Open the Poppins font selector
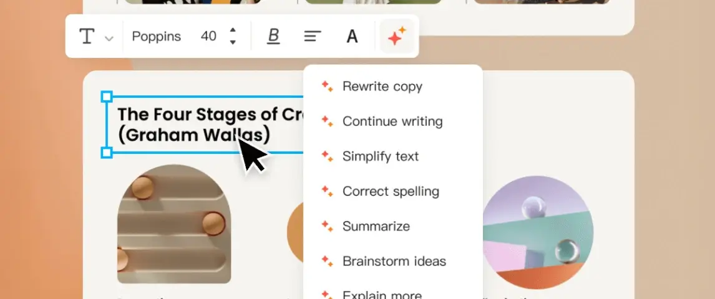The height and width of the screenshot is (299, 715). (x=156, y=37)
